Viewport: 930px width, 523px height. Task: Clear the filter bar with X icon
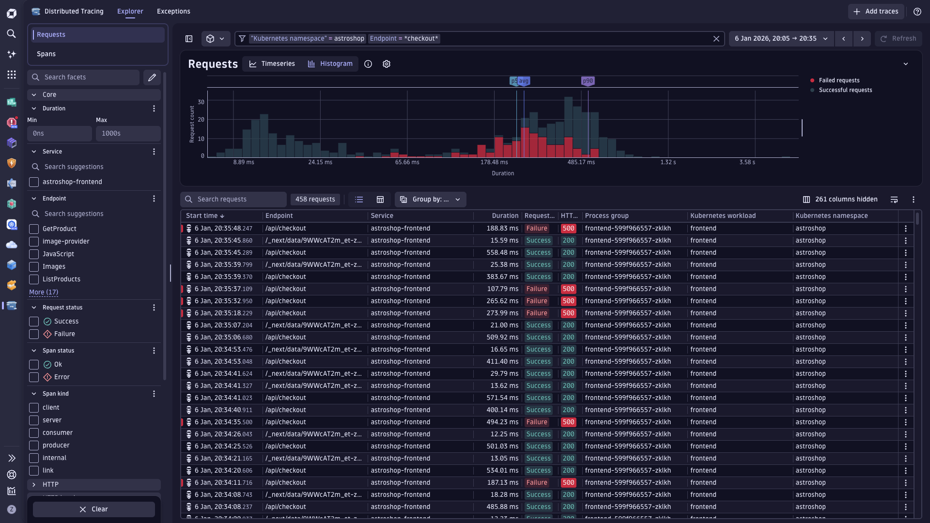point(716,39)
